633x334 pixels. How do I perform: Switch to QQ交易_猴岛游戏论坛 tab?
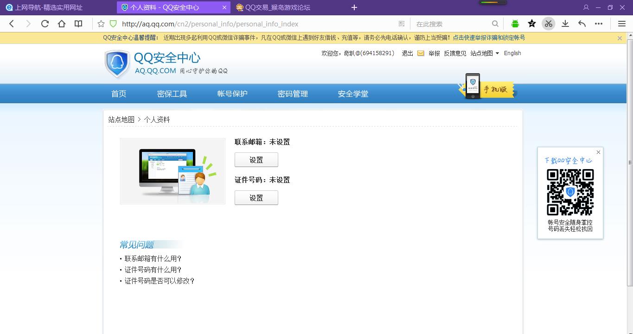pos(274,7)
